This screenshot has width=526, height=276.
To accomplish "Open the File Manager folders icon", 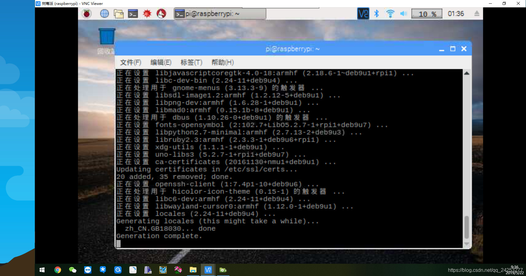I will click(x=119, y=13).
